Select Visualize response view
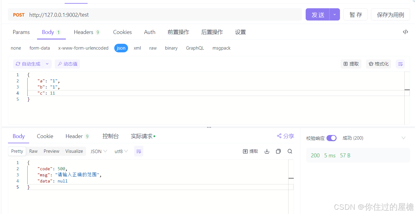 [x=74, y=151]
